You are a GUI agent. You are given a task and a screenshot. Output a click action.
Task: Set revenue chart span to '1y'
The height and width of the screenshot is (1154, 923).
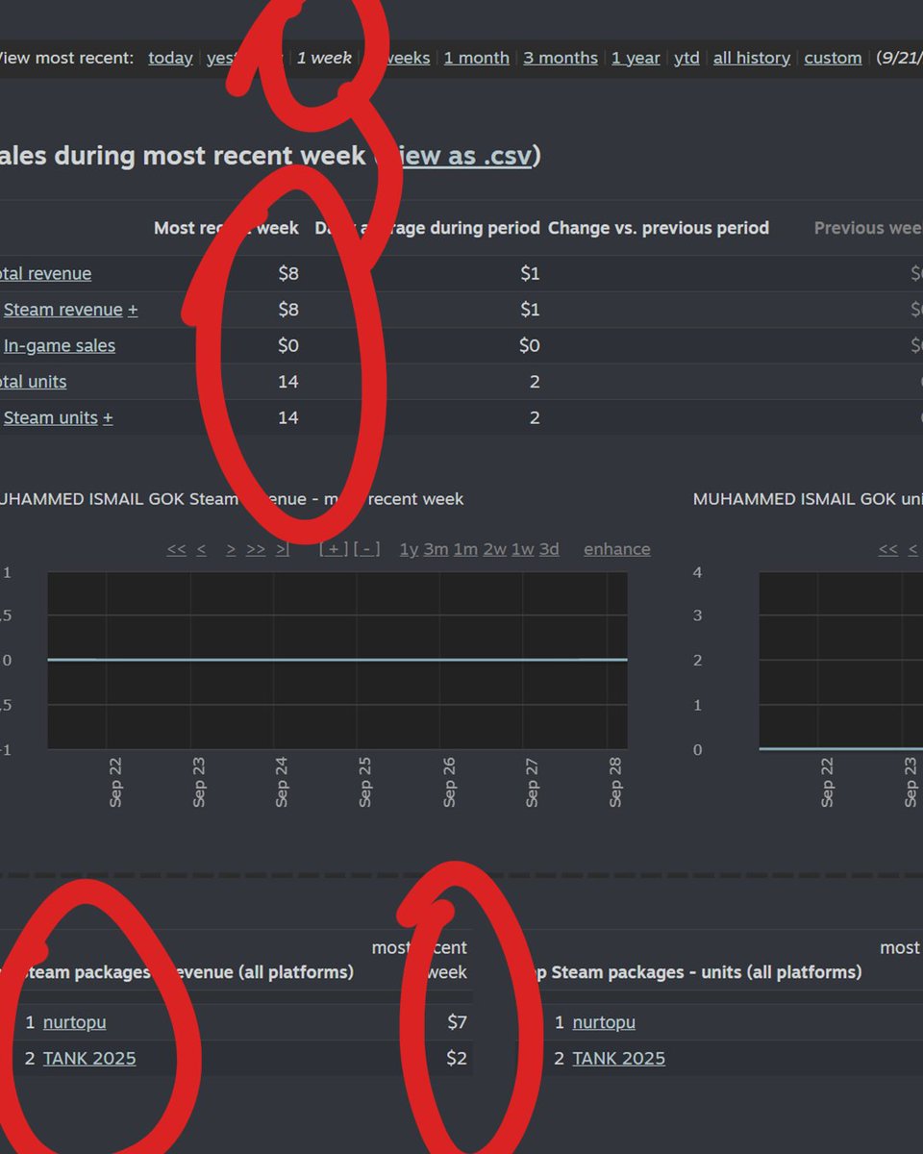pyautogui.click(x=409, y=549)
